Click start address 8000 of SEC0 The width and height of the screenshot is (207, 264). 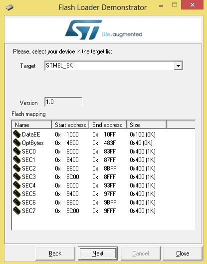[x=72, y=151]
